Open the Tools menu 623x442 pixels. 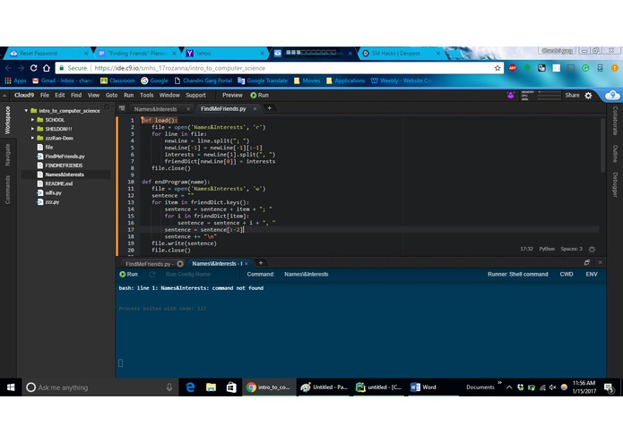(x=146, y=95)
